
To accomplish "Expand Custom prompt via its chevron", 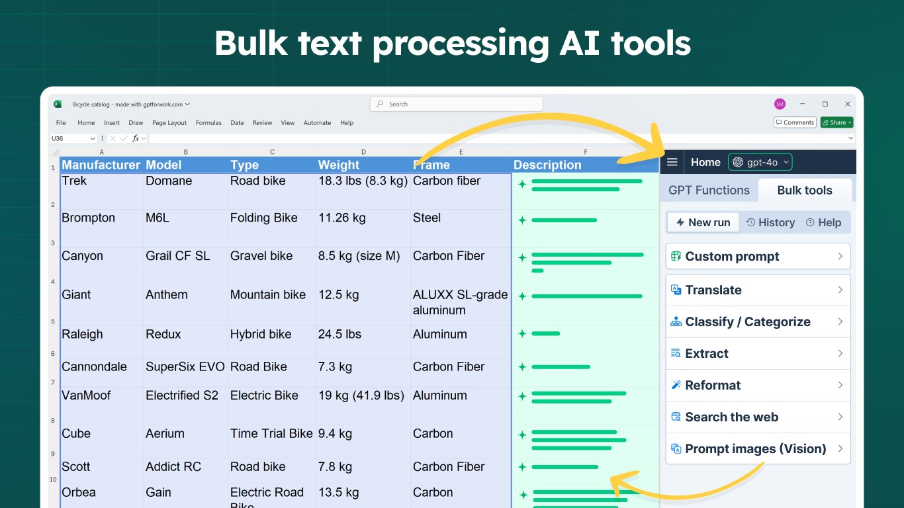I will pyautogui.click(x=840, y=256).
